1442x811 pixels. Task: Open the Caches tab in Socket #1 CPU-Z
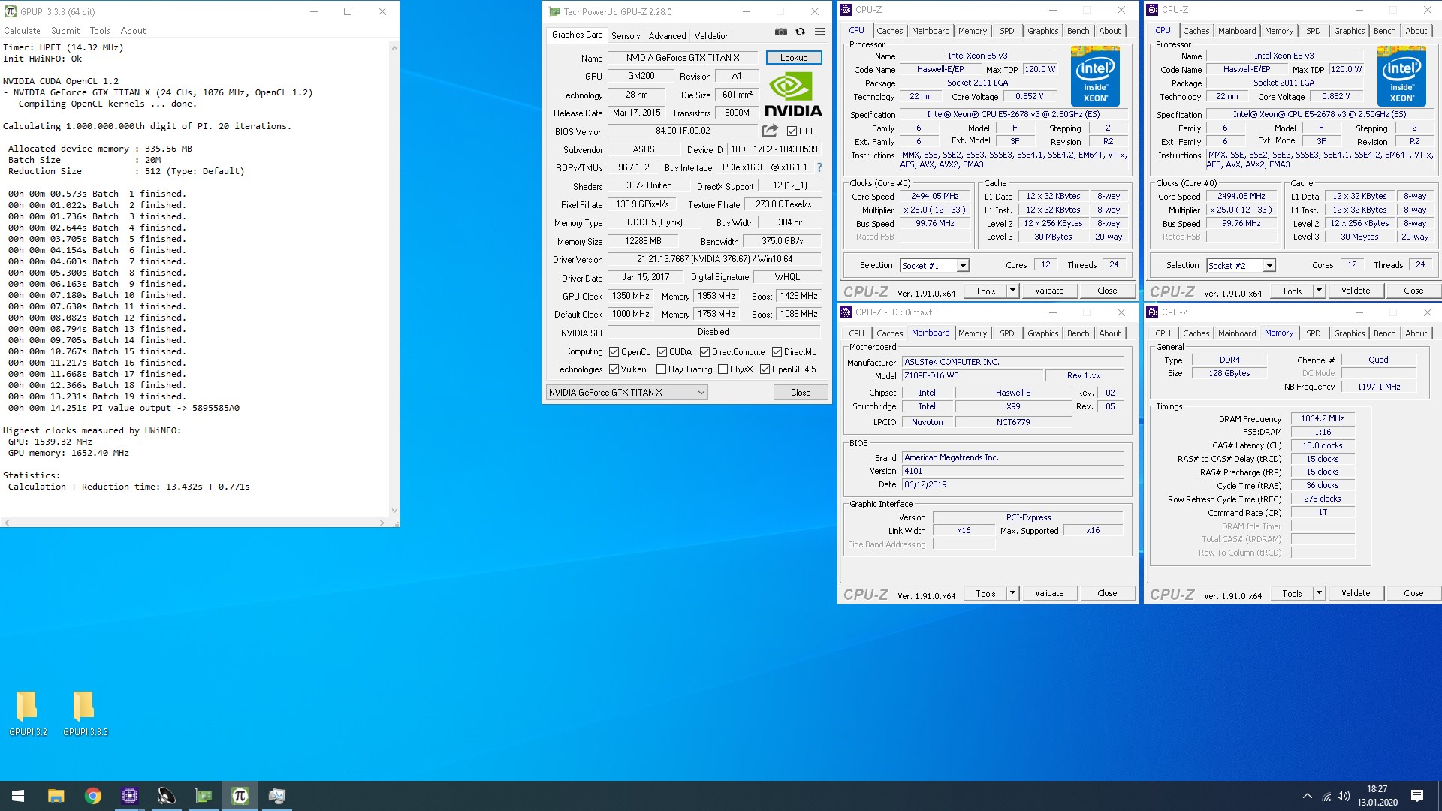[x=889, y=31]
